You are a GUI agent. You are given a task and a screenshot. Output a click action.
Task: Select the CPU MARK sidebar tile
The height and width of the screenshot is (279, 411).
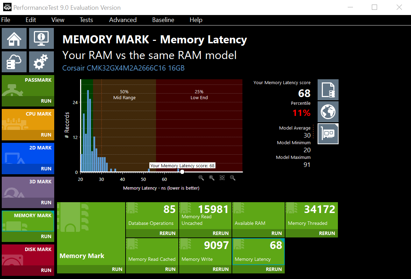(x=28, y=120)
